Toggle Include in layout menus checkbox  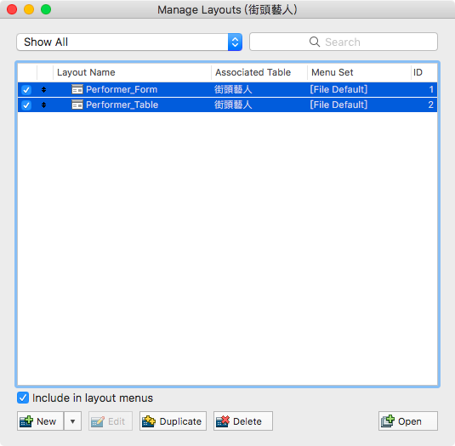pyautogui.click(x=23, y=398)
